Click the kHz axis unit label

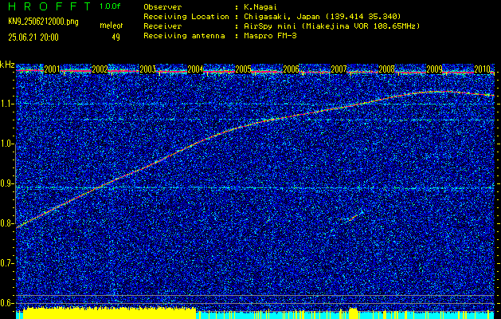coord(7,65)
